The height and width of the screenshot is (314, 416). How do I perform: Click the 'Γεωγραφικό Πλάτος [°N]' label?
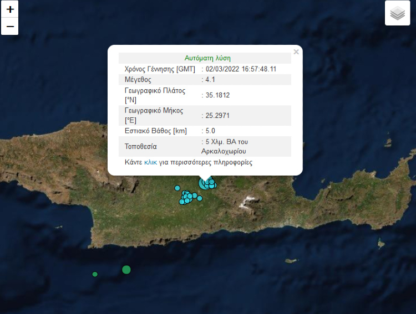pyautogui.click(x=155, y=95)
